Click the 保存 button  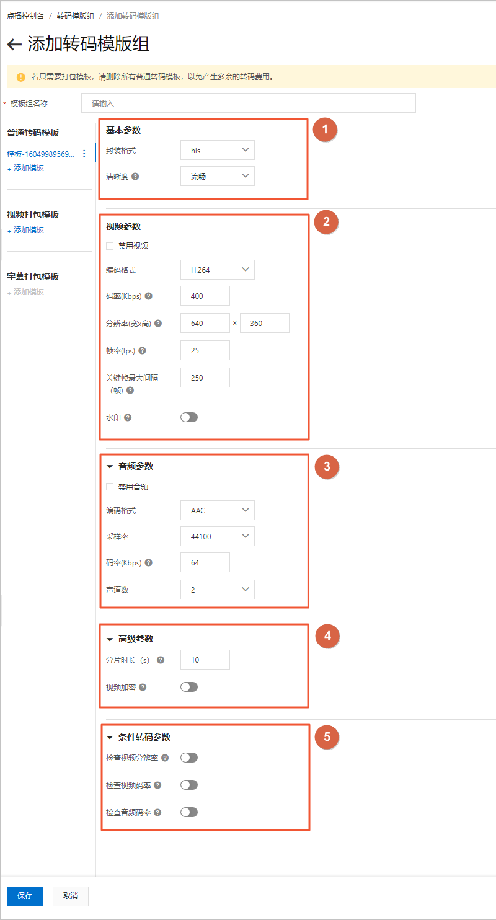25,896
